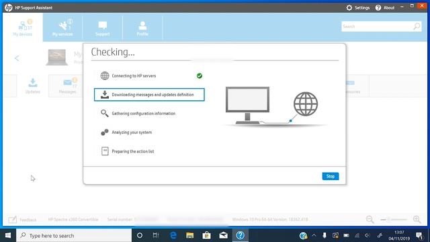The image size is (430, 242).
Task: Zoom in with the plus magnifier
Action: point(417,219)
